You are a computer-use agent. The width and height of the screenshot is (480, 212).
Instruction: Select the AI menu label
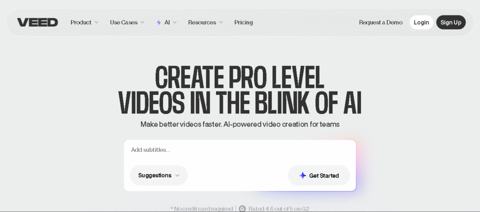point(167,22)
